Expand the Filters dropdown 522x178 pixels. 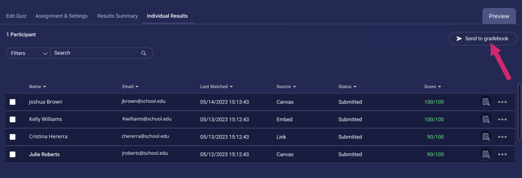(x=28, y=53)
